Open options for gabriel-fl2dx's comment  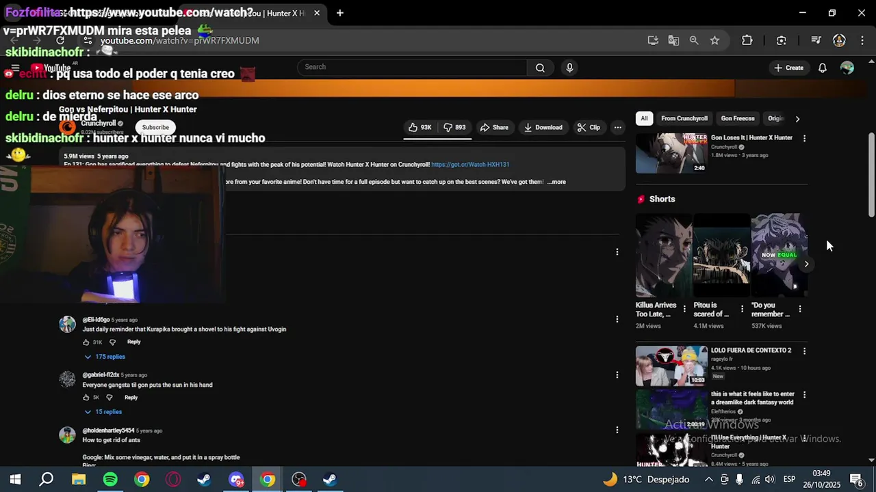point(617,374)
